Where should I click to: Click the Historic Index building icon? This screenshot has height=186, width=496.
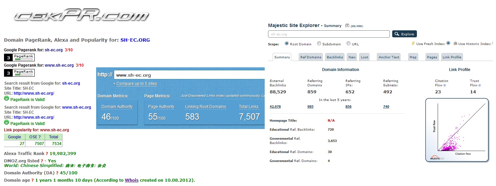pos(455,43)
